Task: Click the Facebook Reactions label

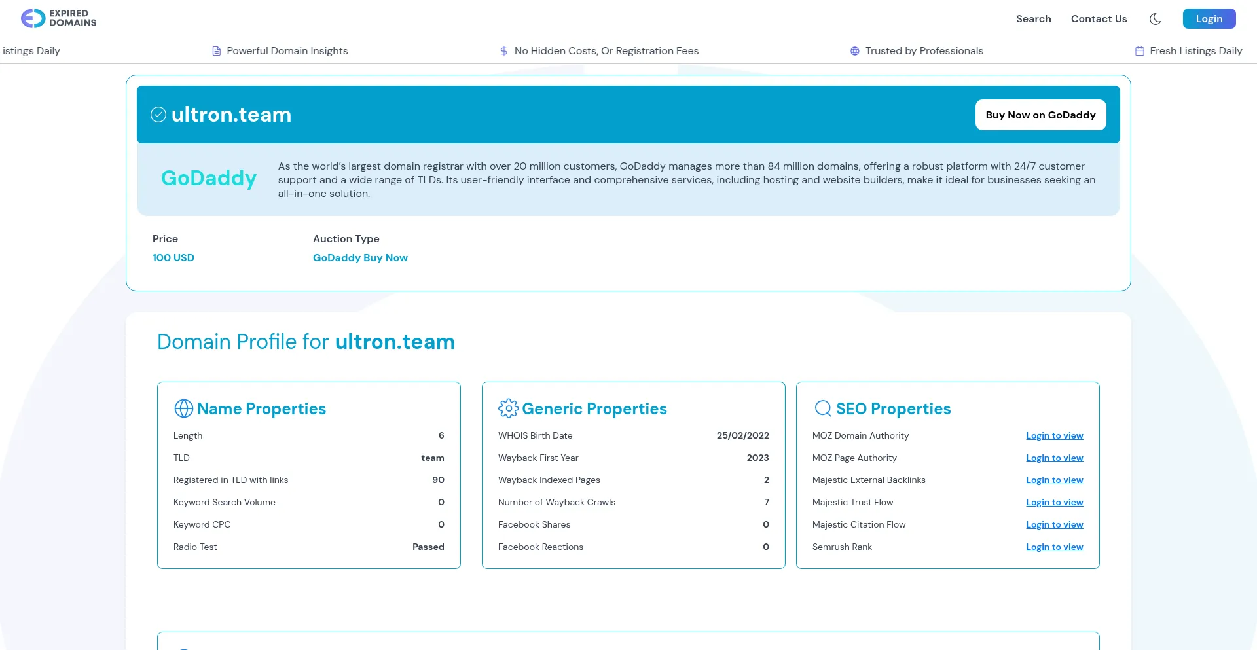Action: click(540, 547)
